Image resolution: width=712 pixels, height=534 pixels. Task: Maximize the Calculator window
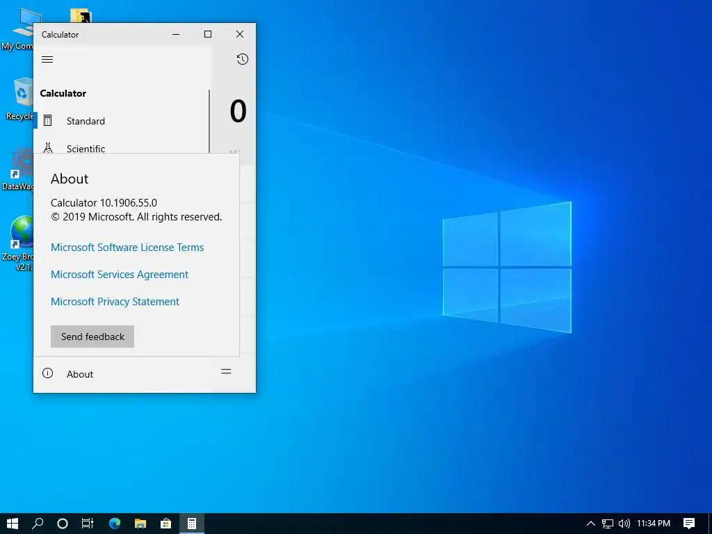click(208, 34)
